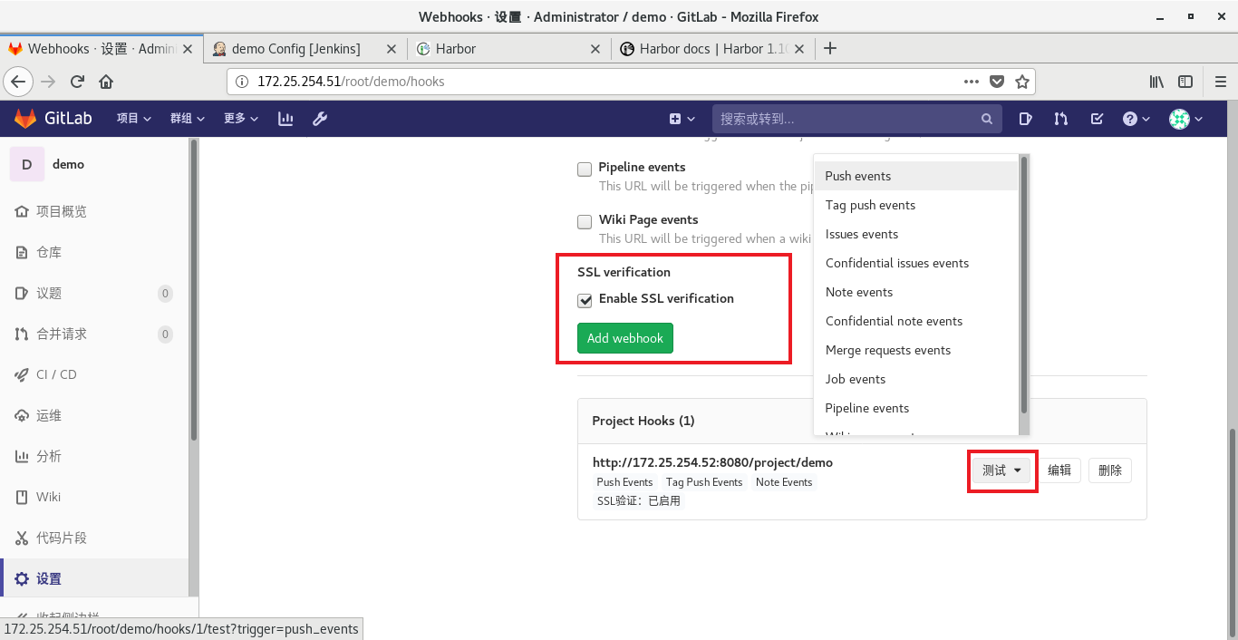Screen dimensions: 1238x640
Task: Open 项目概览 in the sidebar
Action: click(x=62, y=211)
